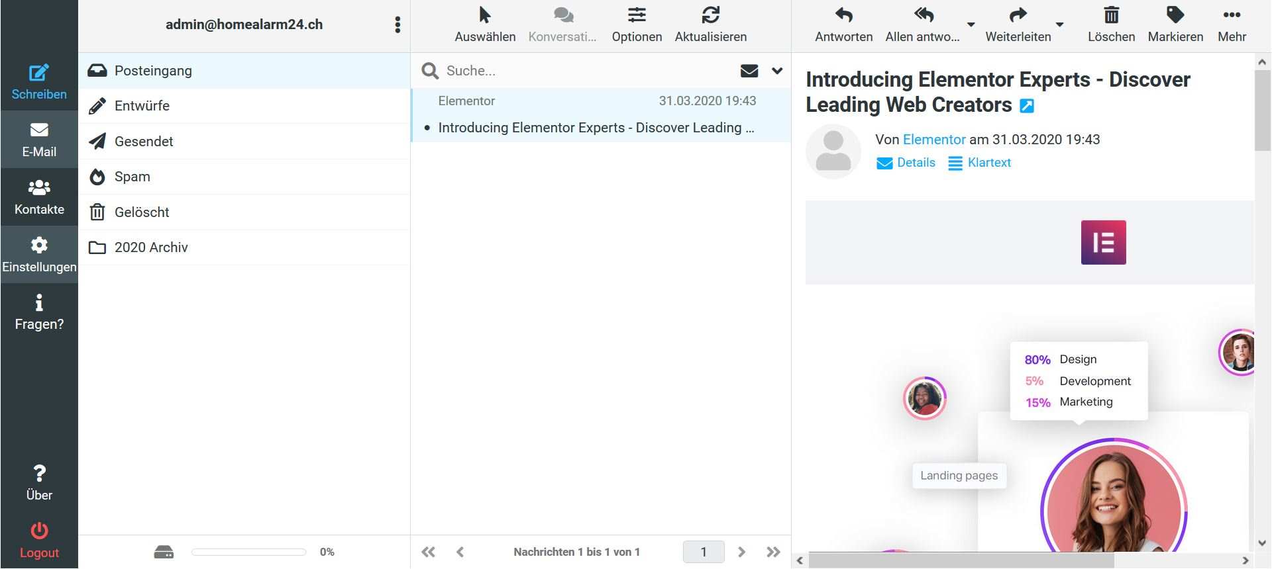Open the Spam folder
Screen dimensions: 1272x569
tap(132, 177)
